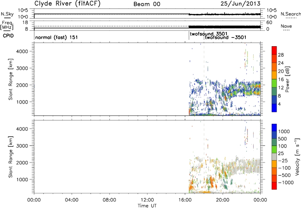Click the 'Clyde River (fitACF)' title
Viewport: 301px width, 208px height.
pyautogui.click(x=67, y=3)
